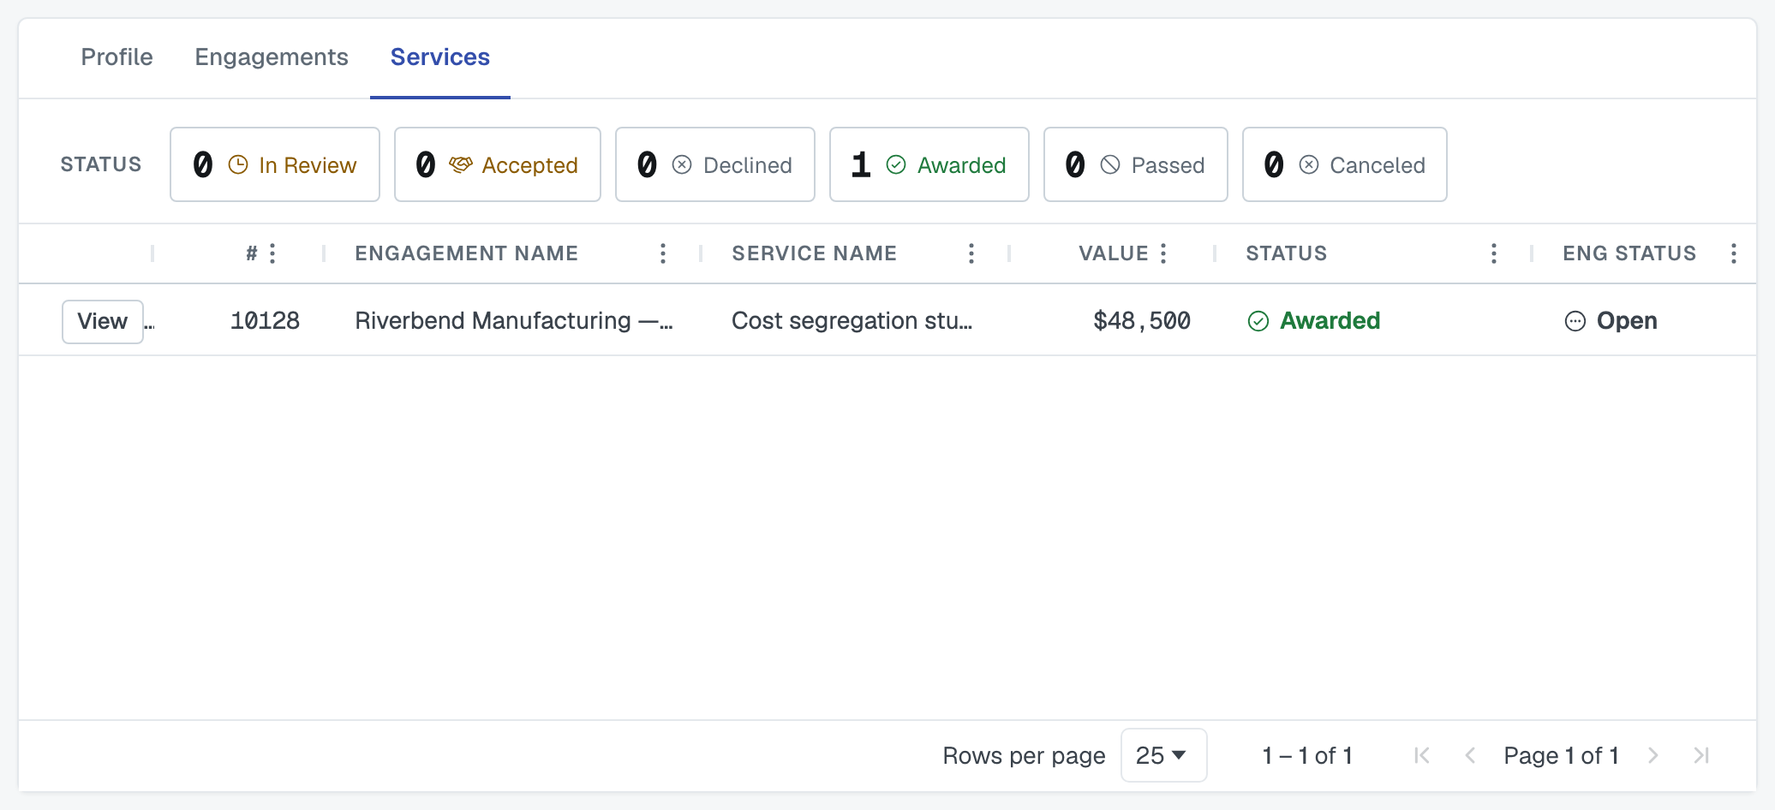Click the 10128 number cell

click(x=265, y=321)
